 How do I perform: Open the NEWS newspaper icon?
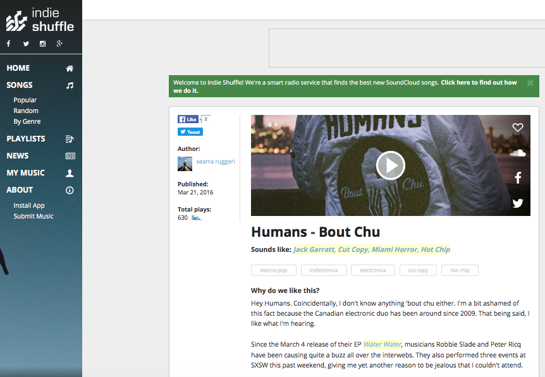69,155
